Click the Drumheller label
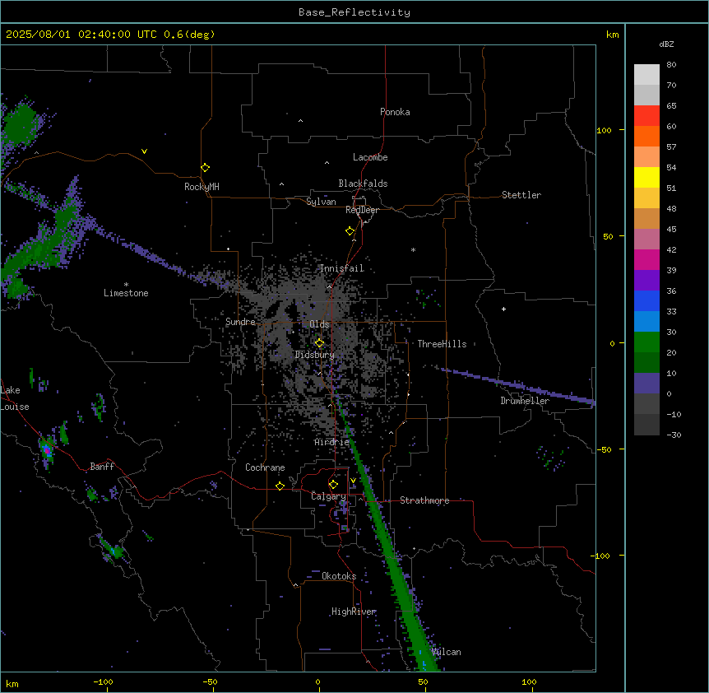This screenshot has width=709, height=693. (525, 401)
